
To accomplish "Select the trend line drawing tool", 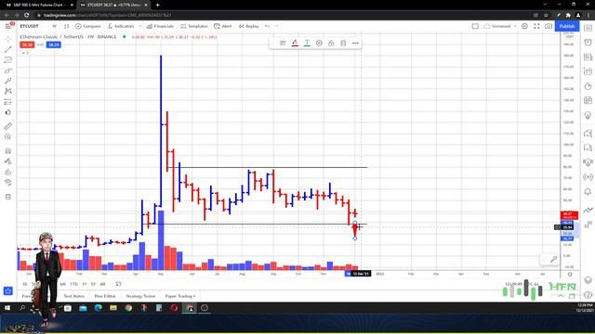I will coord(8,49).
